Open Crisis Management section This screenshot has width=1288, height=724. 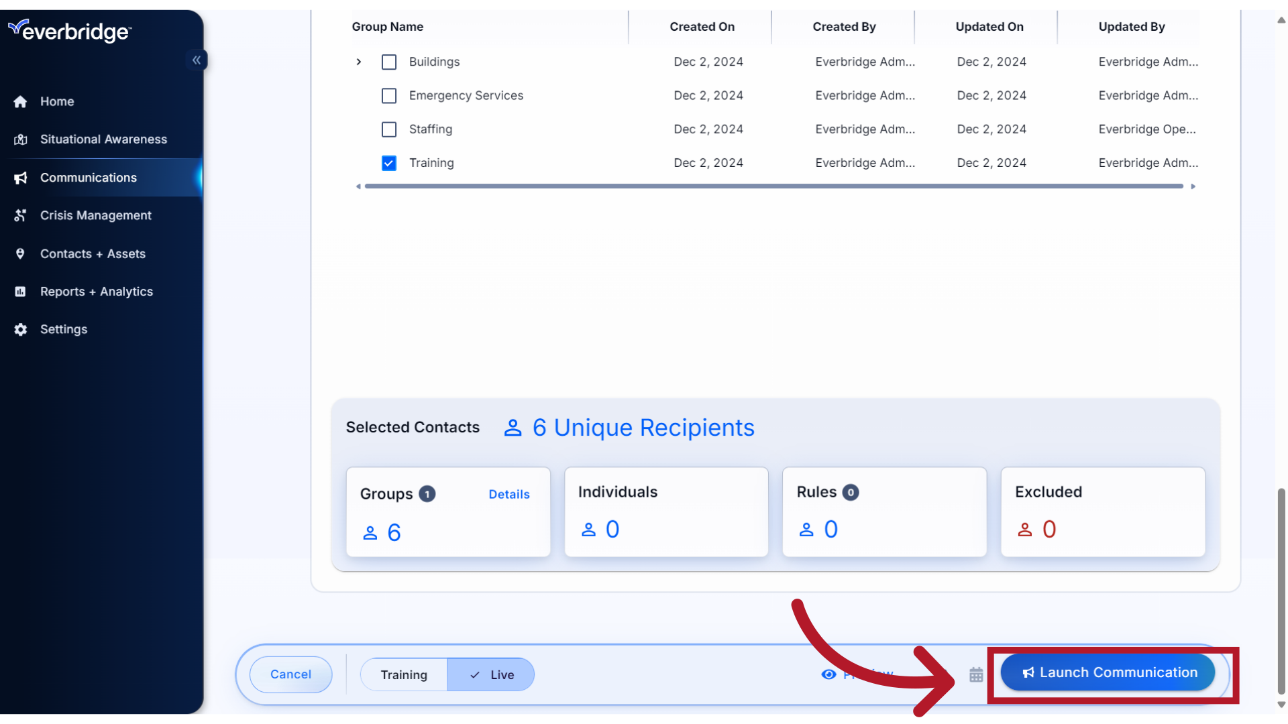95,215
